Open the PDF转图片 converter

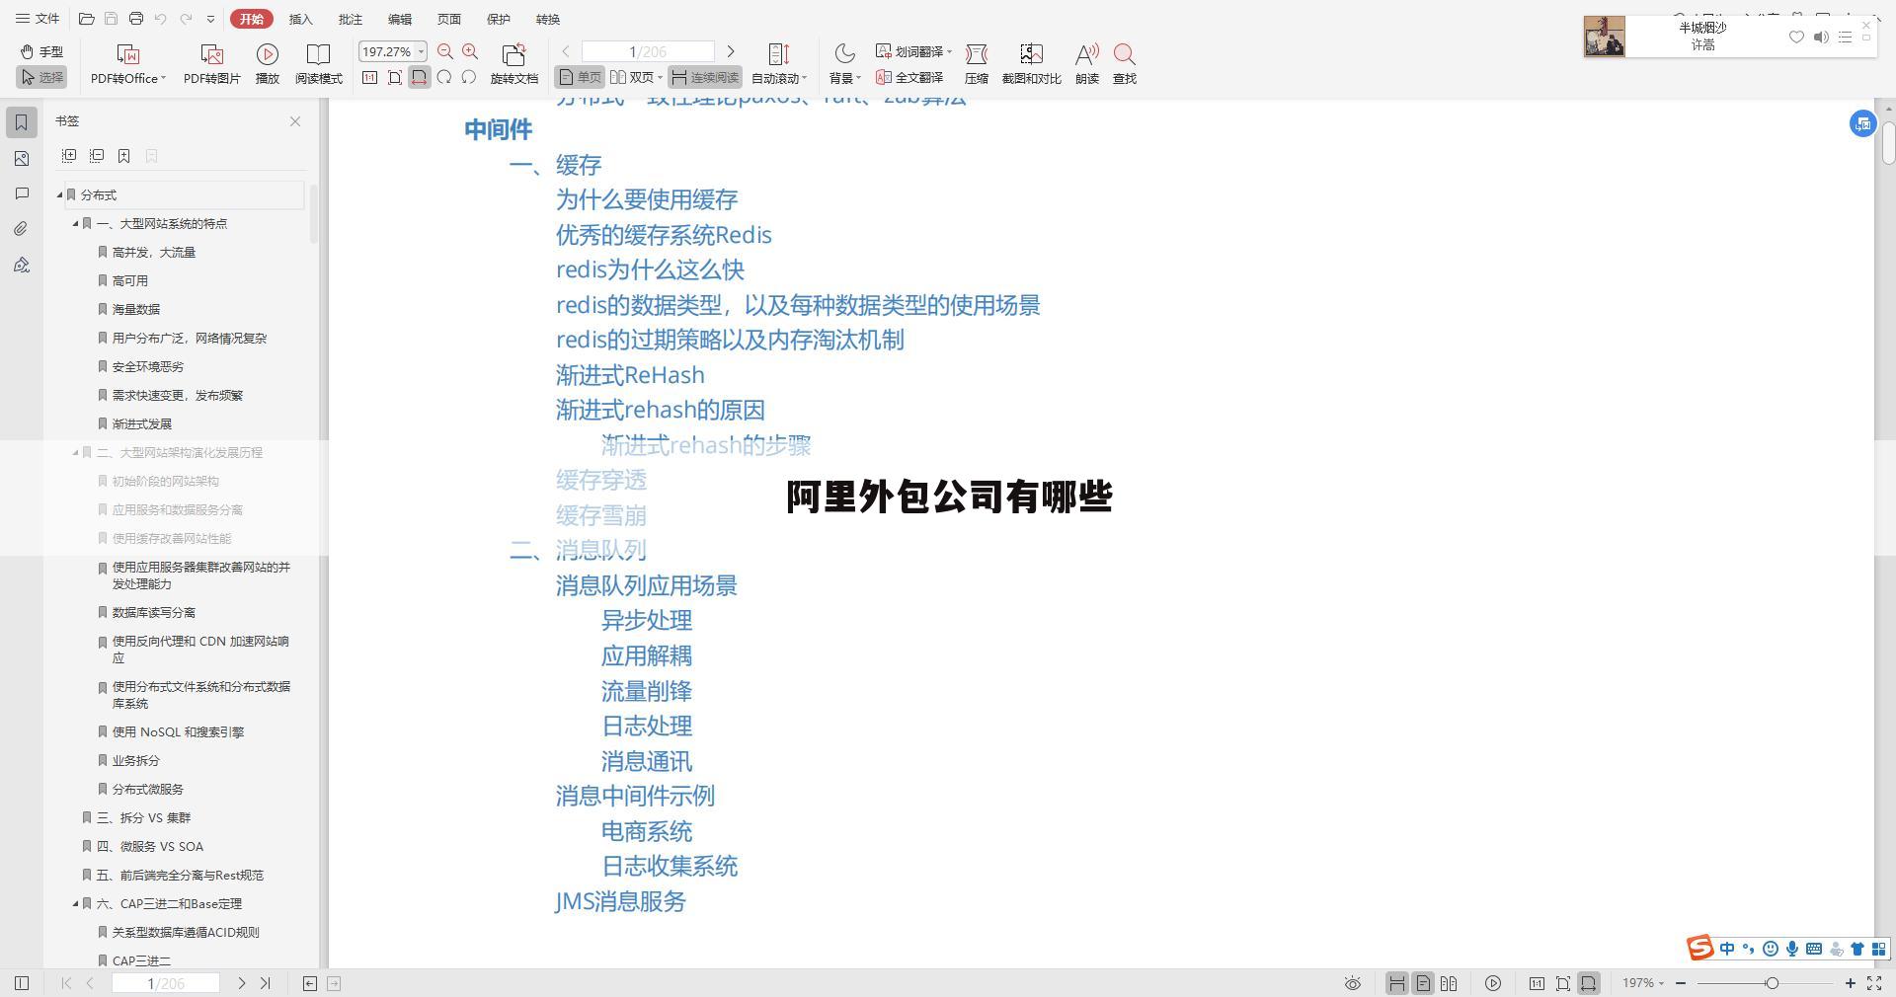click(x=212, y=63)
